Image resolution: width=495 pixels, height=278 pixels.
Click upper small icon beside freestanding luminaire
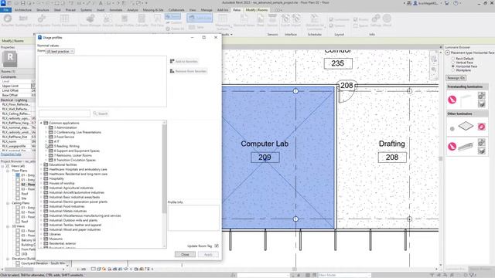pyautogui.click(x=481, y=96)
